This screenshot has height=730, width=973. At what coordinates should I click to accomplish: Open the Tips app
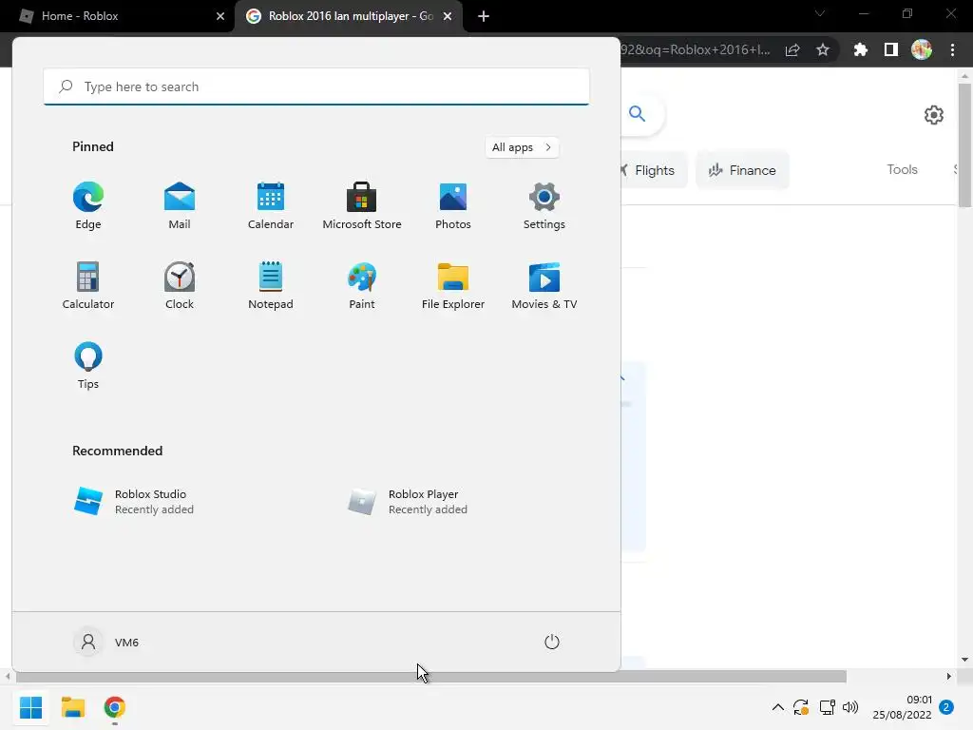(88, 366)
